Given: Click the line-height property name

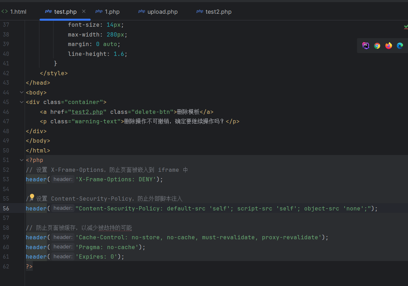Looking at the screenshot, I should 87,54.
